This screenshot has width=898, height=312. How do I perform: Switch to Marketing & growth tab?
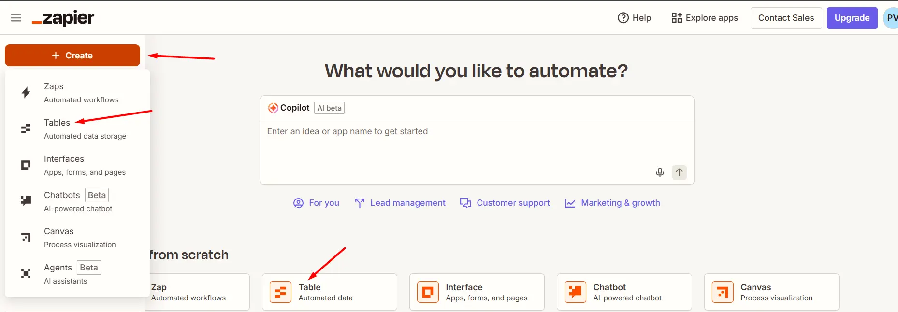(x=612, y=203)
